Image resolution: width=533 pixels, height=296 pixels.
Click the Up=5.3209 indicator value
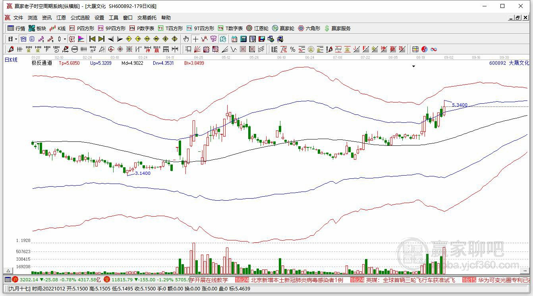click(x=100, y=63)
